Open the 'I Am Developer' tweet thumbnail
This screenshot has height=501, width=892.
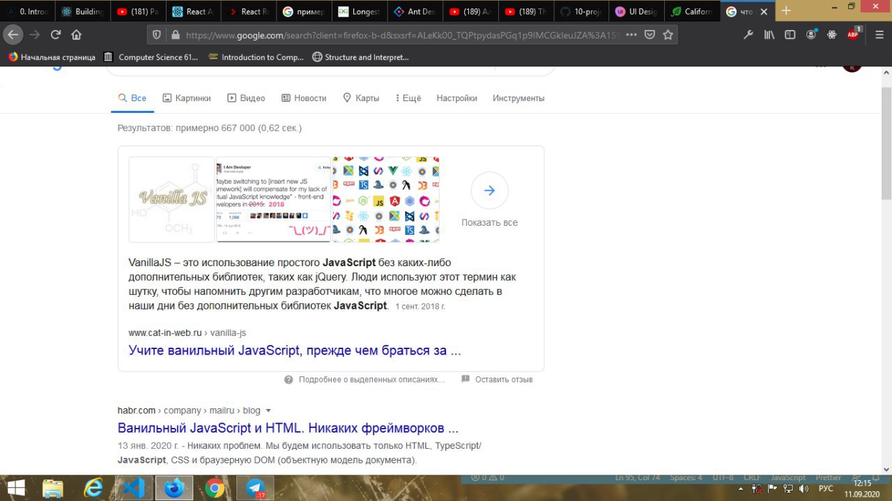click(274, 199)
